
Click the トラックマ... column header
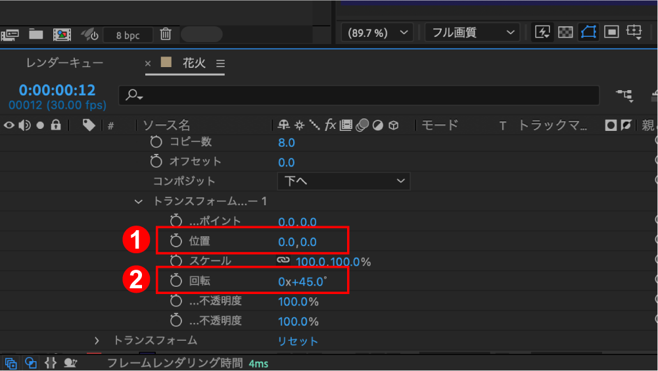click(553, 125)
